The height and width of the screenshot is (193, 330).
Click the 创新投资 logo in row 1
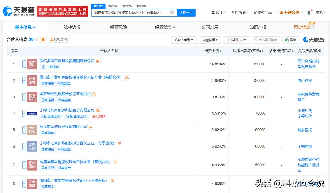point(32,64)
